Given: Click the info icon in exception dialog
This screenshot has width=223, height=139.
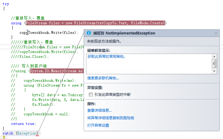Looking at the screenshot, I should pos(89,33).
